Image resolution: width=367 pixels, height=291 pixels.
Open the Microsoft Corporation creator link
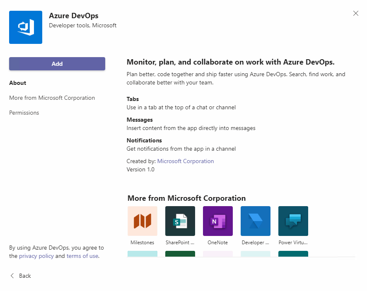pos(186,161)
